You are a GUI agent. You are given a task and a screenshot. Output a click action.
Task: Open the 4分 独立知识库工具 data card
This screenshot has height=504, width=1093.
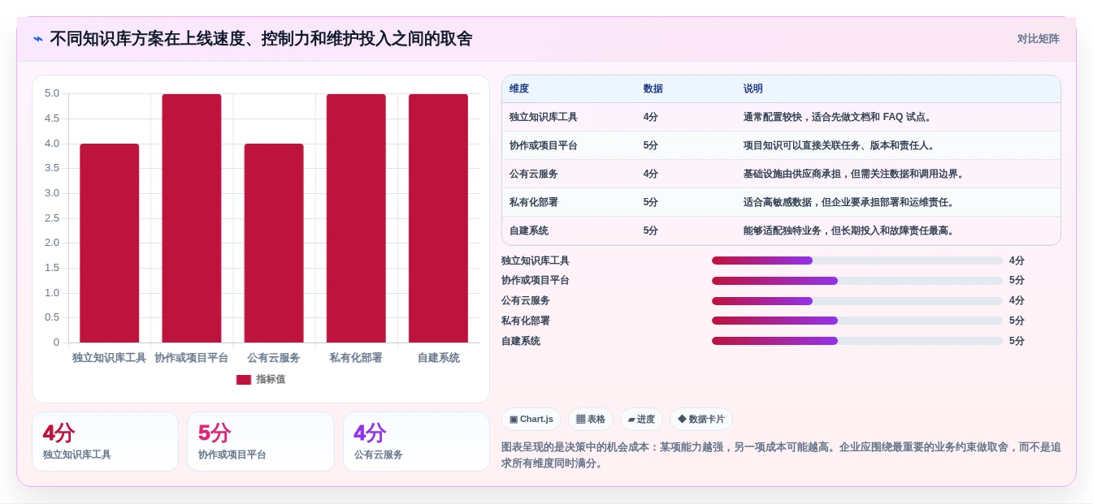pyautogui.click(x=105, y=442)
